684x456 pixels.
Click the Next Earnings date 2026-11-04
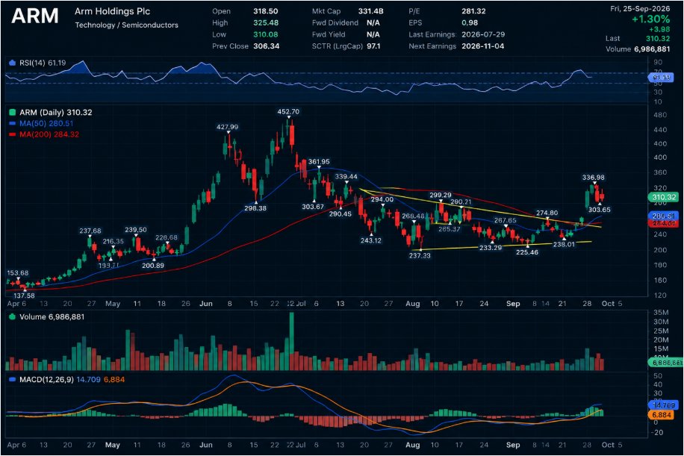[483, 46]
